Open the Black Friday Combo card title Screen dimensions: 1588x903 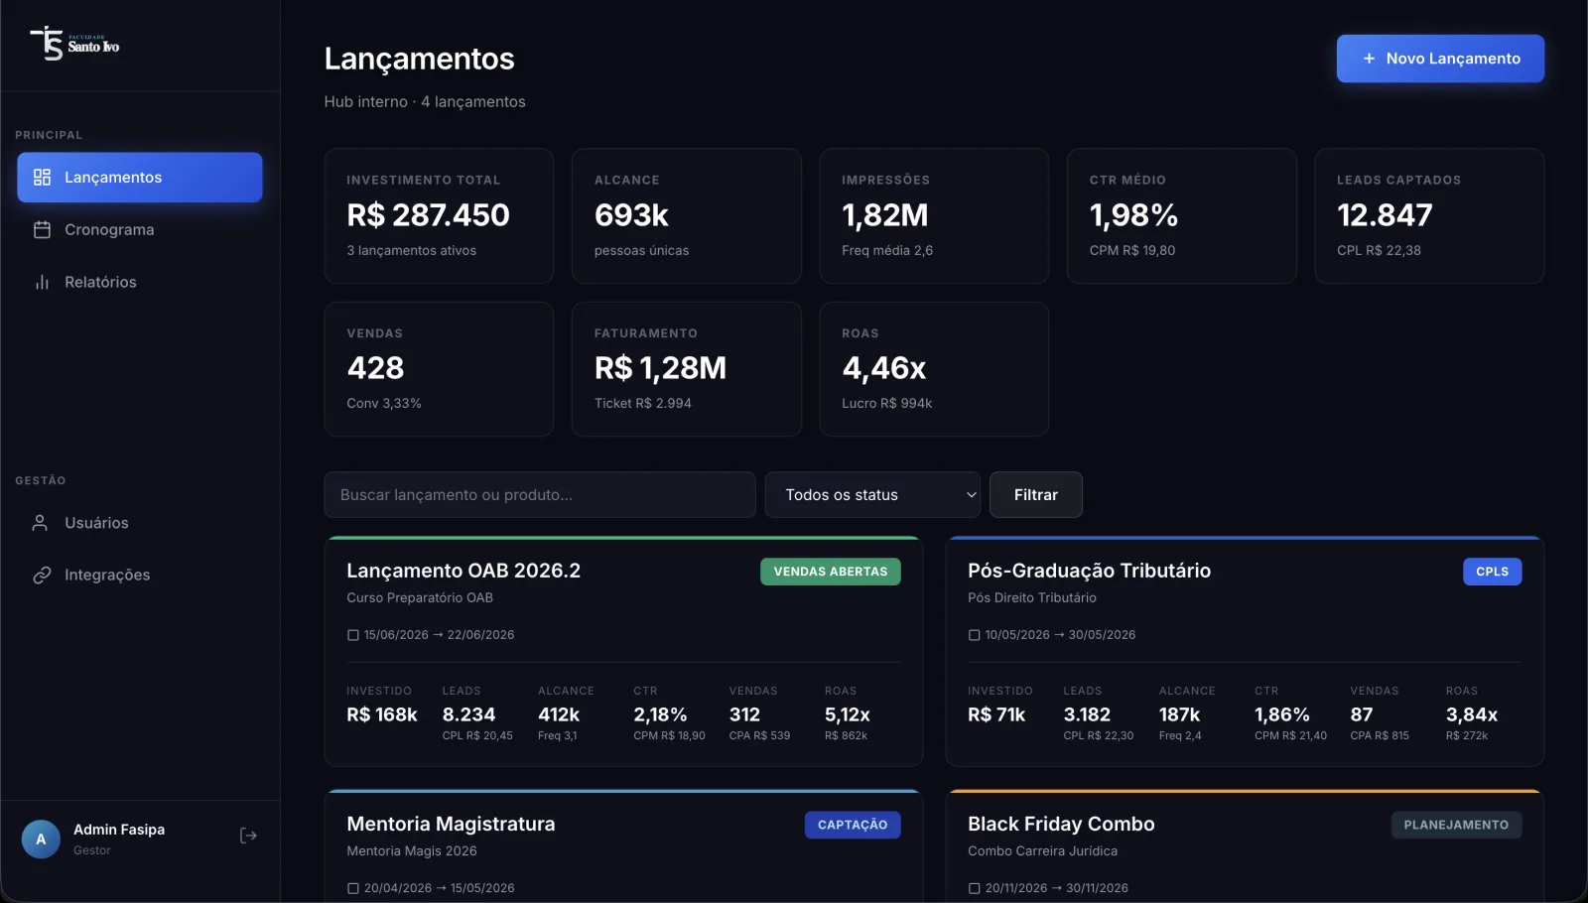coord(1061,825)
